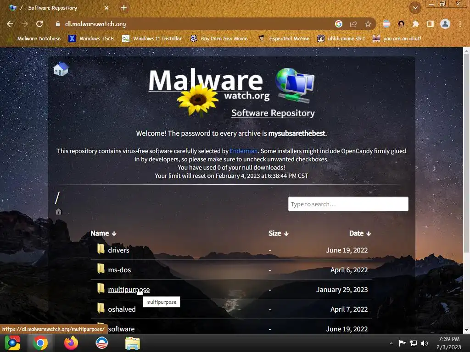The image size is (470, 352).
Task: Click the date January 29, 2023
Action: point(341,290)
